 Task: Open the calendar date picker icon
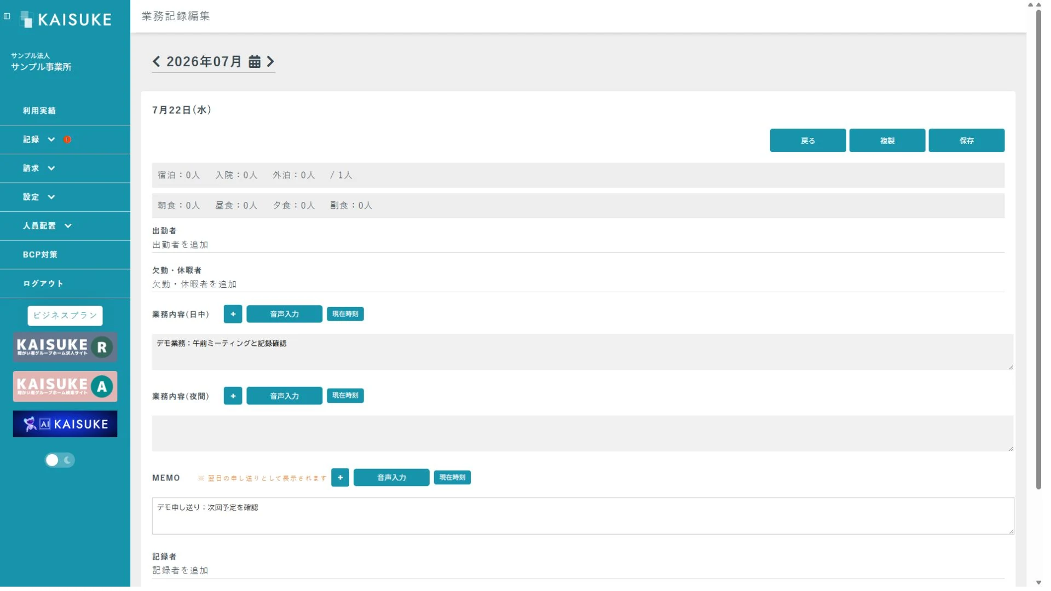click(255, 61)
